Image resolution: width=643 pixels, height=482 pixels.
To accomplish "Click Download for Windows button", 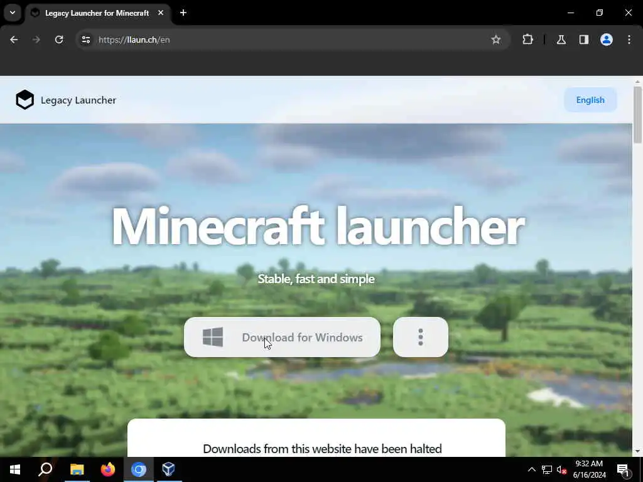I will pos(282,337).
